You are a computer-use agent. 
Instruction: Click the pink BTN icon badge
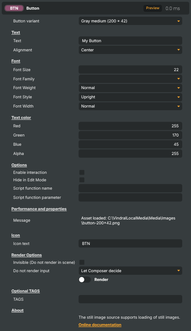point(14,8)
